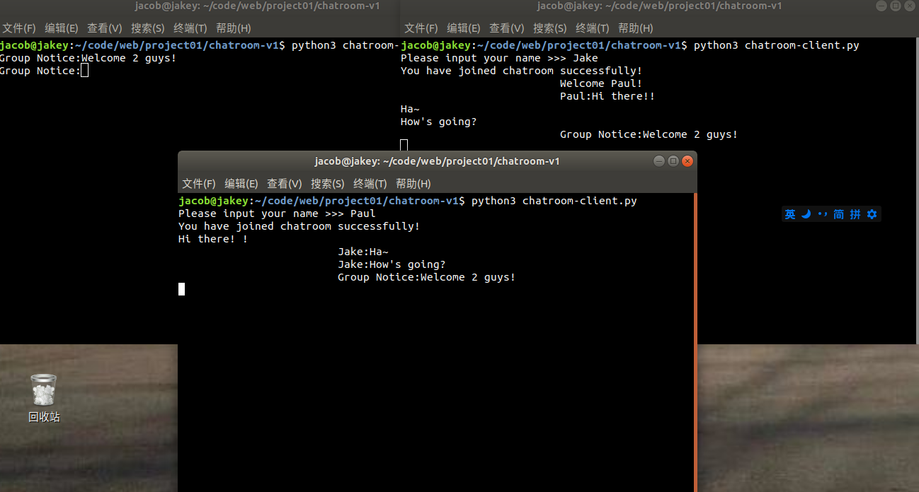
Task: Open 搜索(S) menu in the Jake terminal window
Action: [550, 28]
